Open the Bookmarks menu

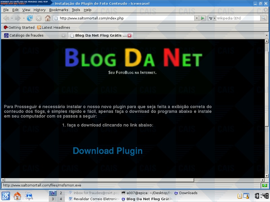click(x=58, y=10)
